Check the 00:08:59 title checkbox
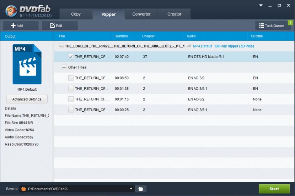This screenshot has height=196, width=295. click(71, 78)
